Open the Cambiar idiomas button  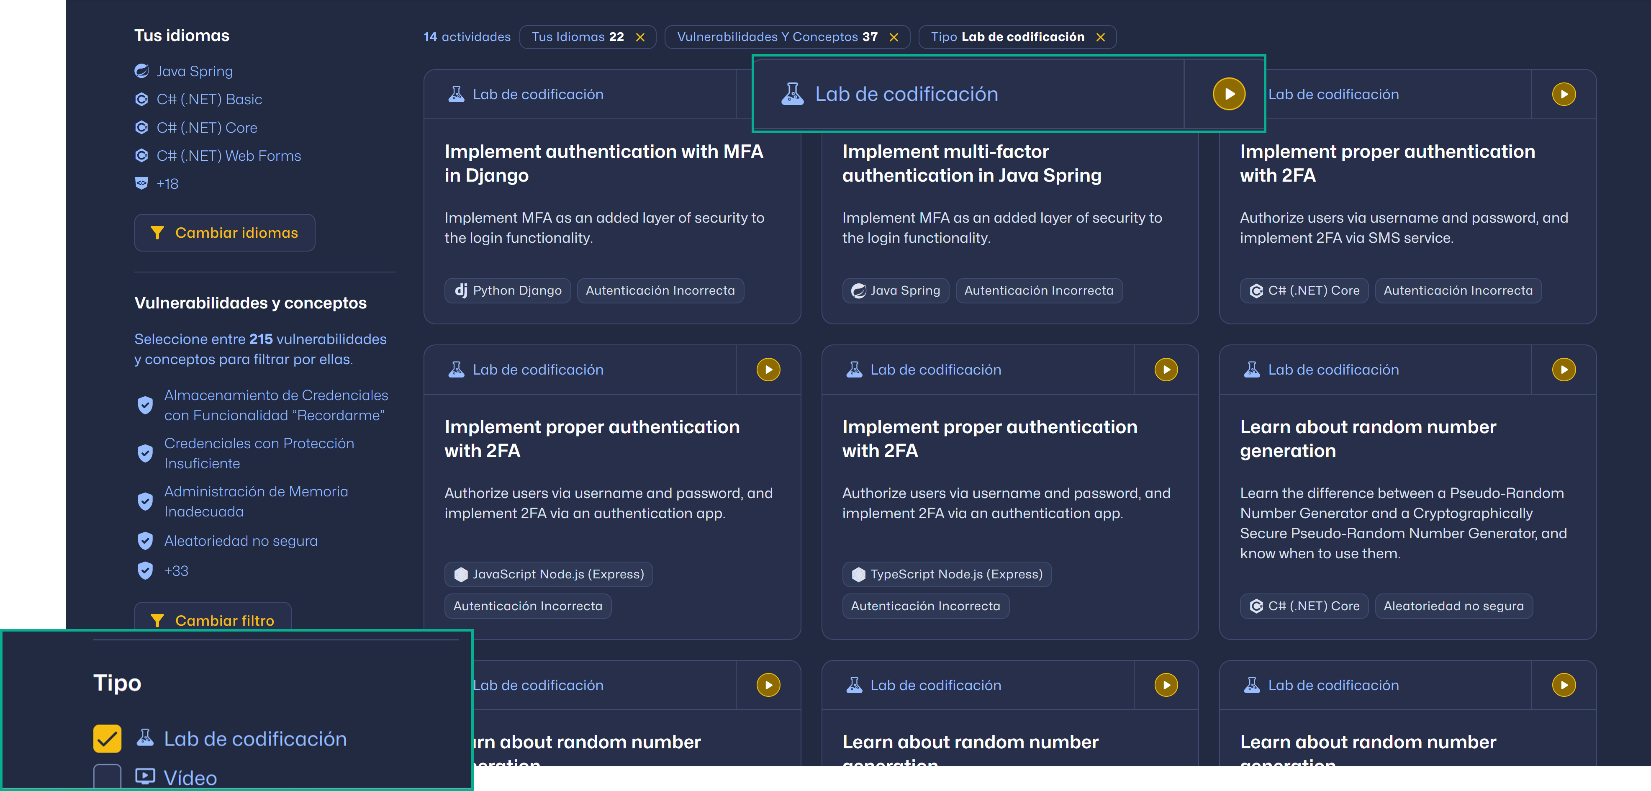pos(224,233)
